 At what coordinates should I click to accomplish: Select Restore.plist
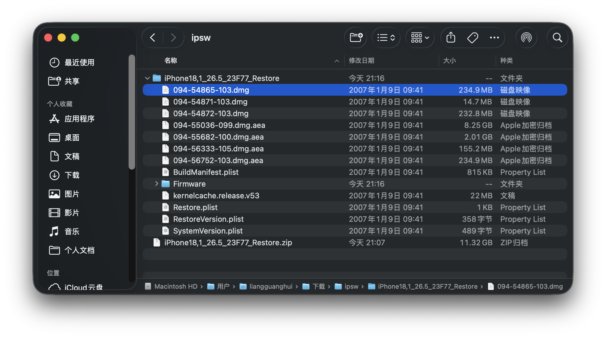point(355,207)
